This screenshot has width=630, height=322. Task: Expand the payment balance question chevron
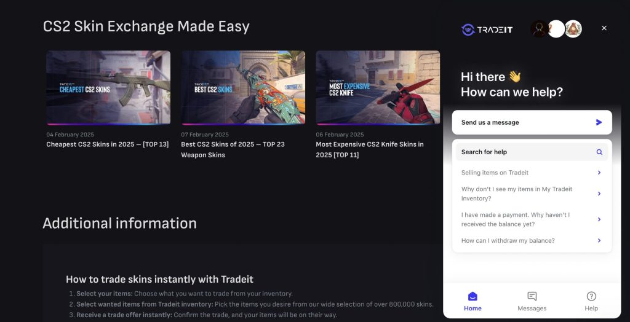pos(599,219)
